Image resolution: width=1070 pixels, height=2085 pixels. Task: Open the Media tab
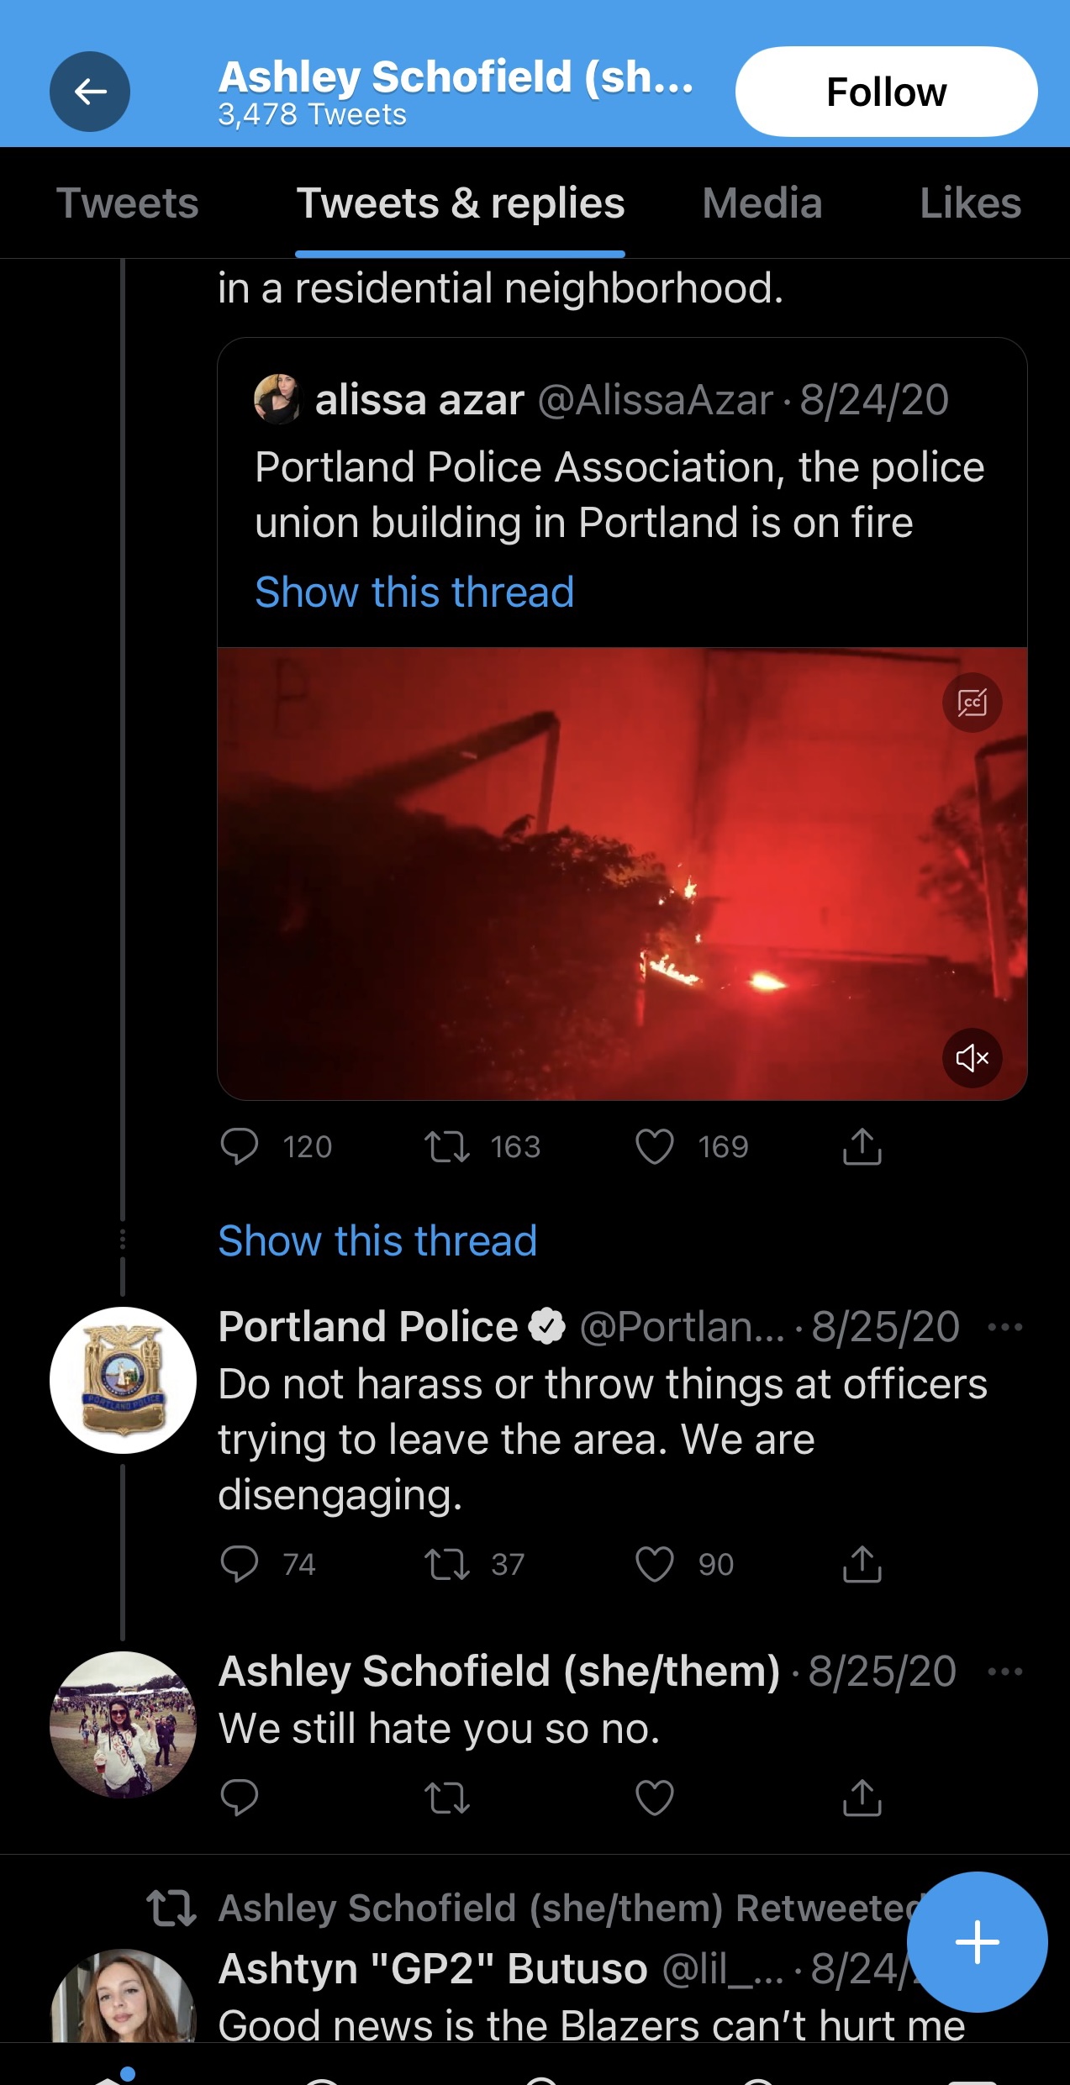coord(762,203)
